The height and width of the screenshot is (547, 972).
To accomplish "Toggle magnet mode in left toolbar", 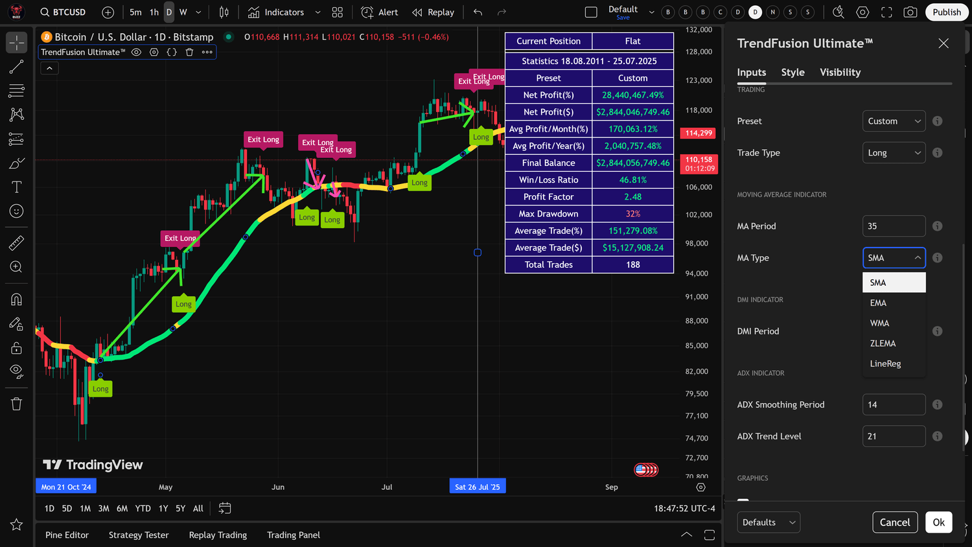I will 17,299.
